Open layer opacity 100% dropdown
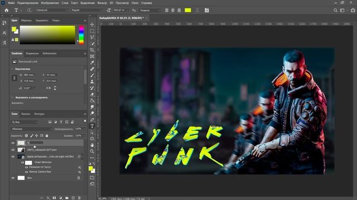This screenshot has height=200, width=357. click(84, 129)
